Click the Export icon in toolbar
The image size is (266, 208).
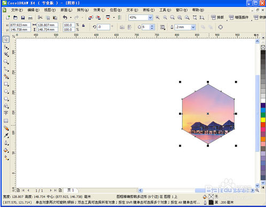coord(98,18)
